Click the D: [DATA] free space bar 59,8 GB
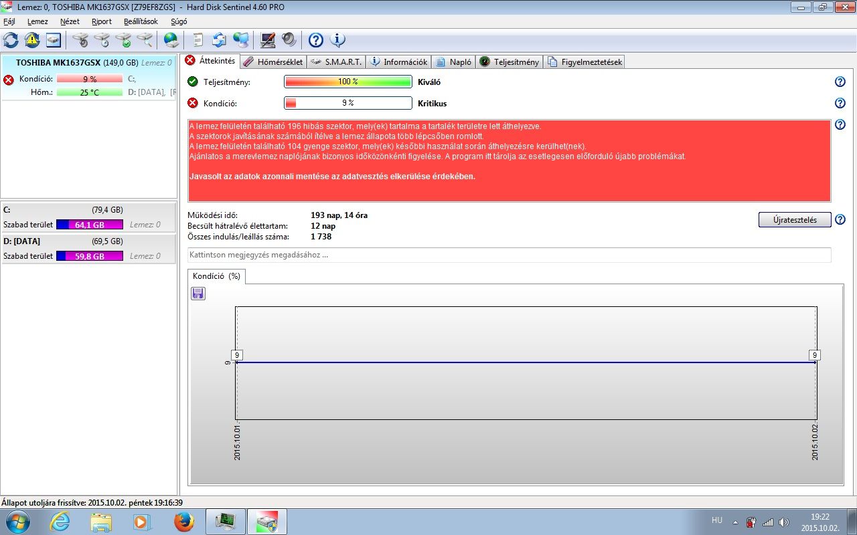The width and height of the screenshot is (857, 535). (90, 255)
